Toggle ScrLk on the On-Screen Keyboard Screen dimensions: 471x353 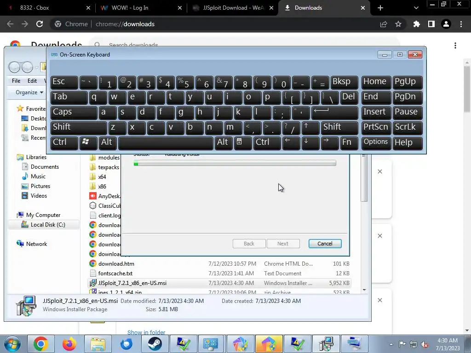point(408,128)
